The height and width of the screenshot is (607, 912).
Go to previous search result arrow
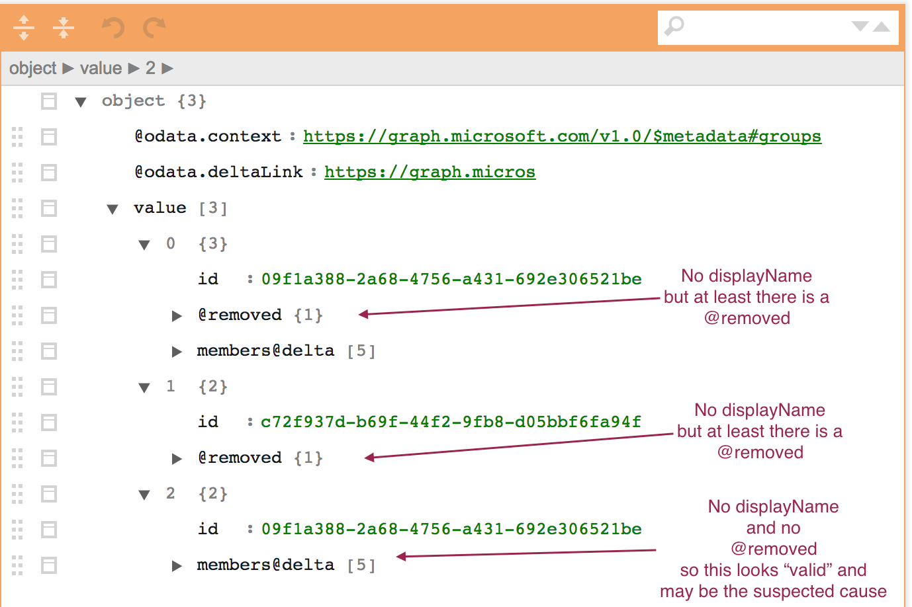pos(882,26)
